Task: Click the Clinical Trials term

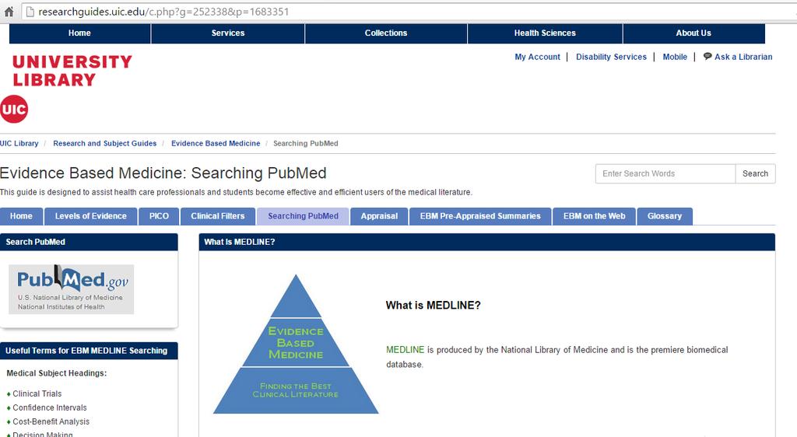Action: (37, 394)
